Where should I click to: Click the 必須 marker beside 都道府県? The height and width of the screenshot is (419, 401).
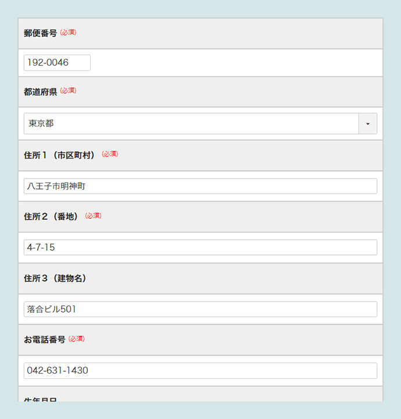click(69, 91)
